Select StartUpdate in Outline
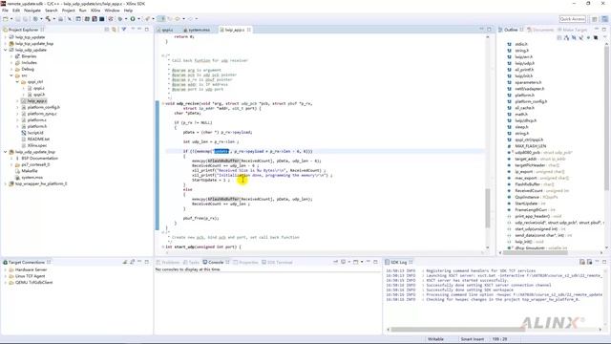The width and height of the screenshot is (611, 344). pyautogui.click(x=526, y=204)
